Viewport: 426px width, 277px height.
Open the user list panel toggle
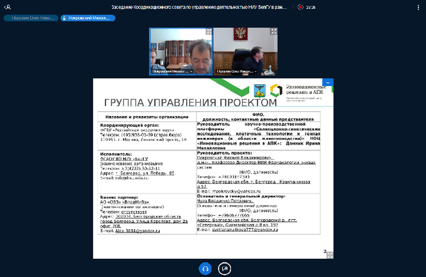7,7
